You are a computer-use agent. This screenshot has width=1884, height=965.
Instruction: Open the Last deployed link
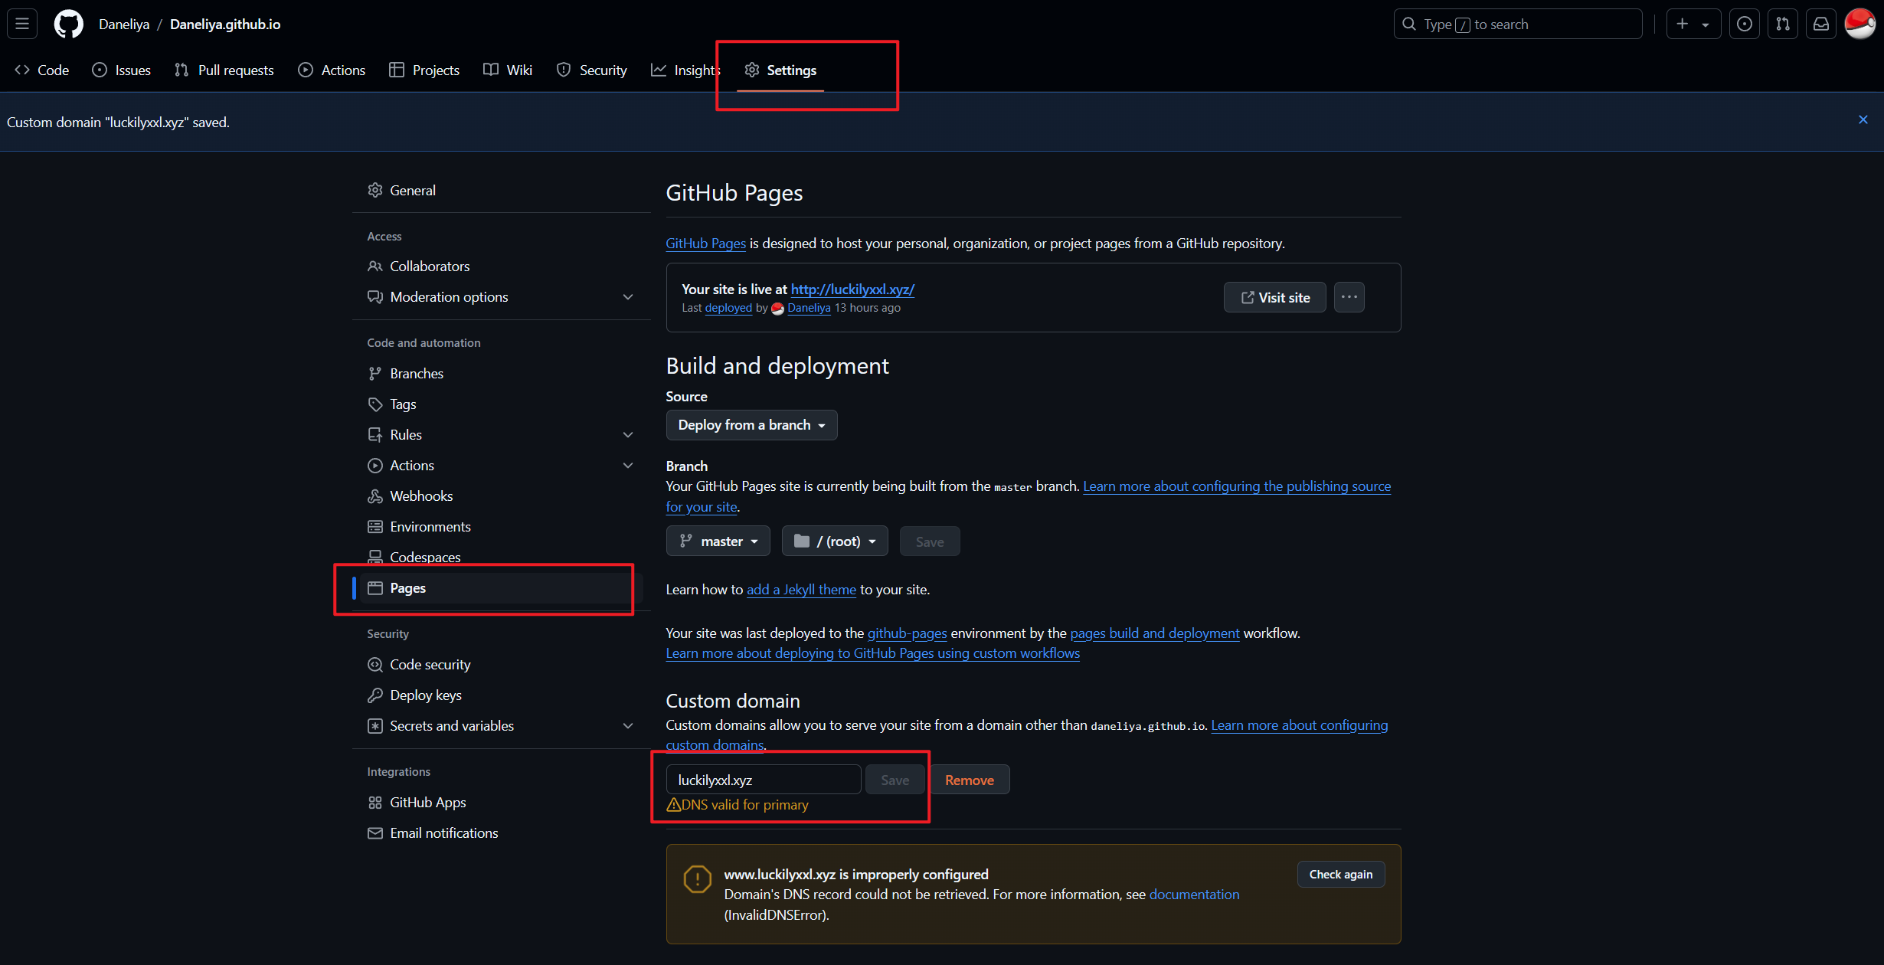point(728,307)
